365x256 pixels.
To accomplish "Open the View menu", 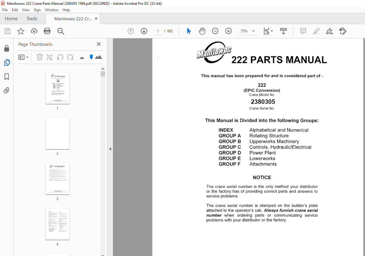I will tap(26, 10).
